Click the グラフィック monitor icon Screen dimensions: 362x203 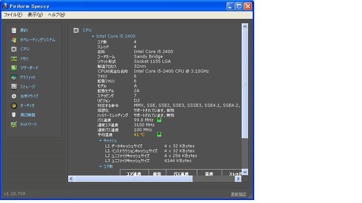coord(14,77)
